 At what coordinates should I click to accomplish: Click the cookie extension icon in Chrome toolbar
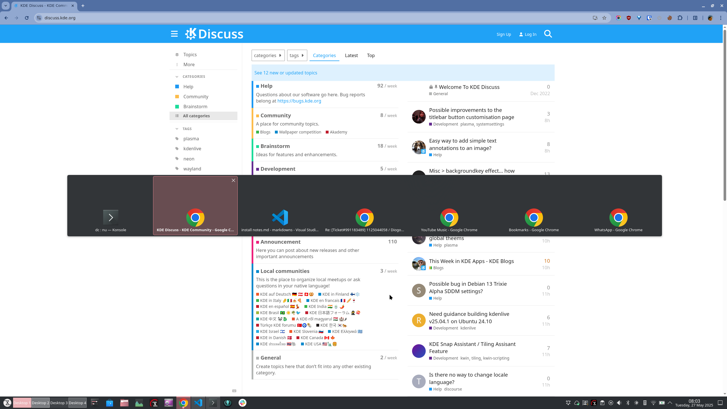[670, 18]
